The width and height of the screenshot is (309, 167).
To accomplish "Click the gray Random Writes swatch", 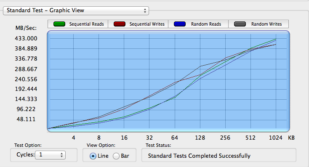I will coord(240,24).
